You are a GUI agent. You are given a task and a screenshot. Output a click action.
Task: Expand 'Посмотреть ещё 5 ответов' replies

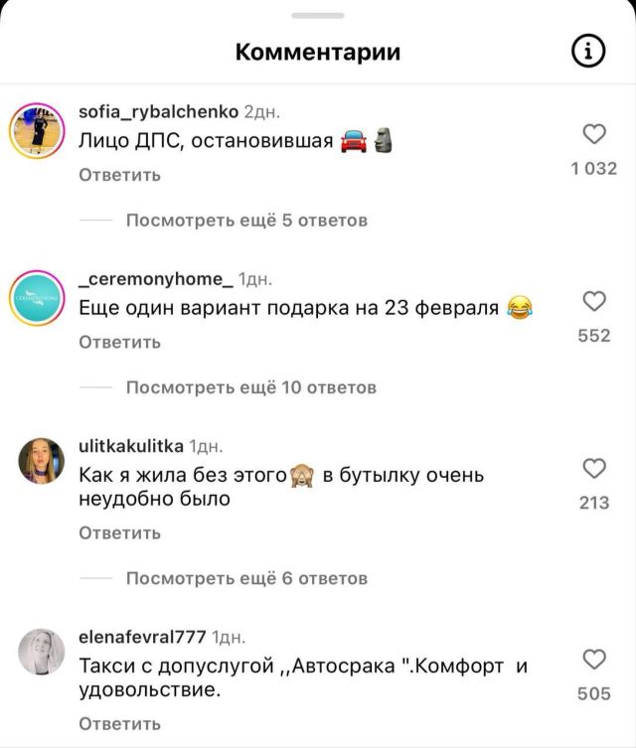coord(246,221)
